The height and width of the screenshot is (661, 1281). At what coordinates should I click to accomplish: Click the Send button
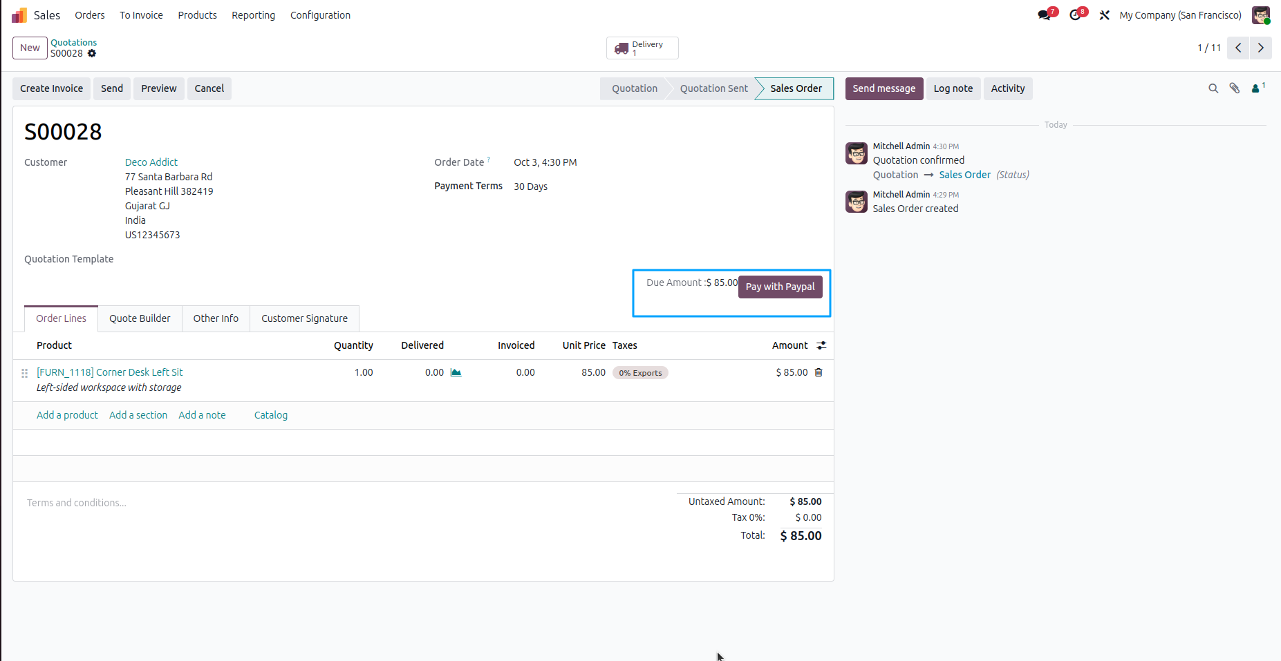tap(112, 88)
